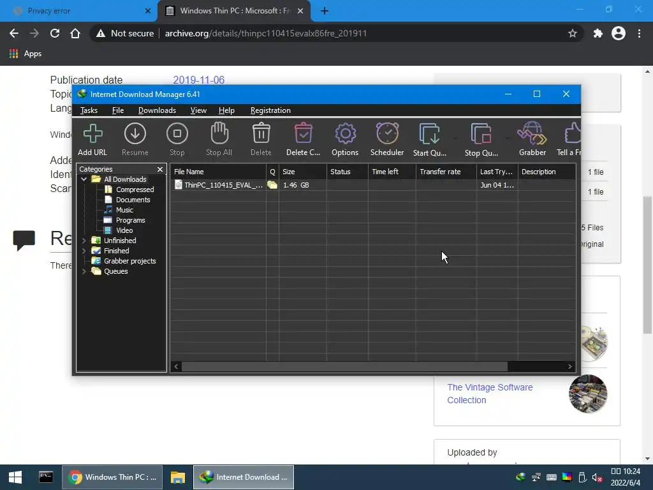
Task: Click the Not secure warning indicator
Action: click(125, 33)
